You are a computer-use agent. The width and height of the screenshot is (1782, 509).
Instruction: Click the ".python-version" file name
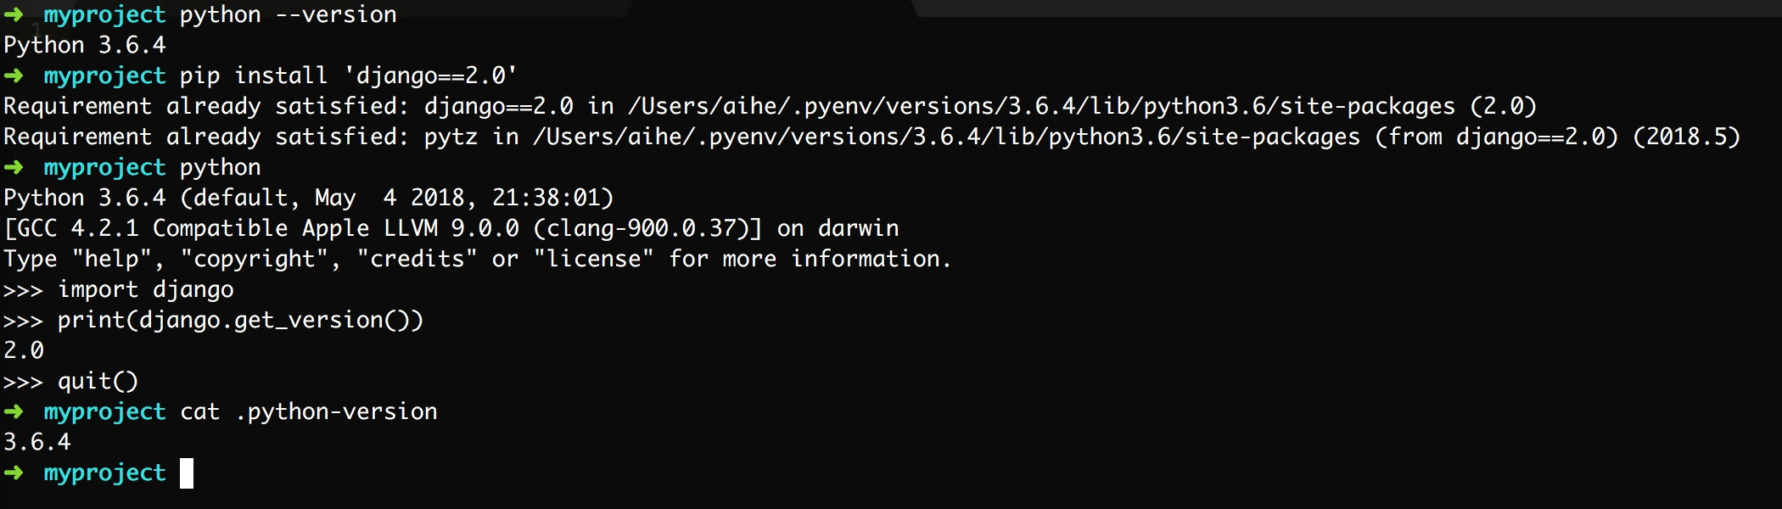point(337,411)
